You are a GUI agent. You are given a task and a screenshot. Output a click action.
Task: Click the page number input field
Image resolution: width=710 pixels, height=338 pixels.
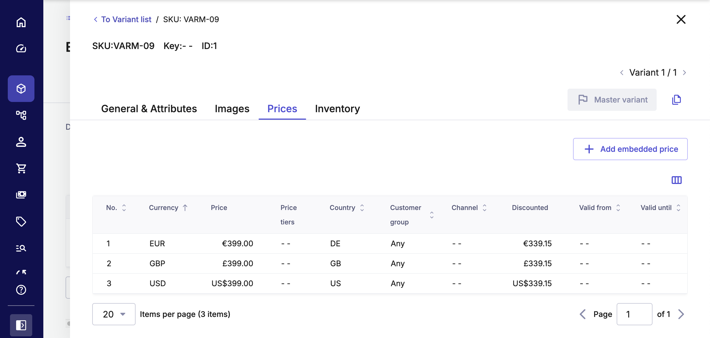click(634, 314)
